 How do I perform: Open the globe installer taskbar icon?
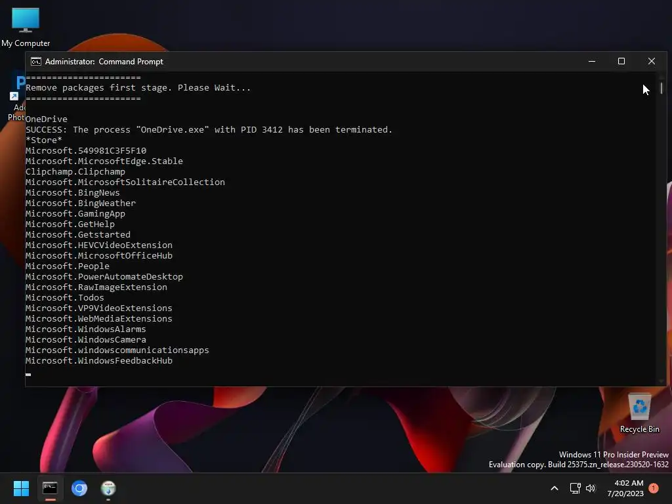108,488
